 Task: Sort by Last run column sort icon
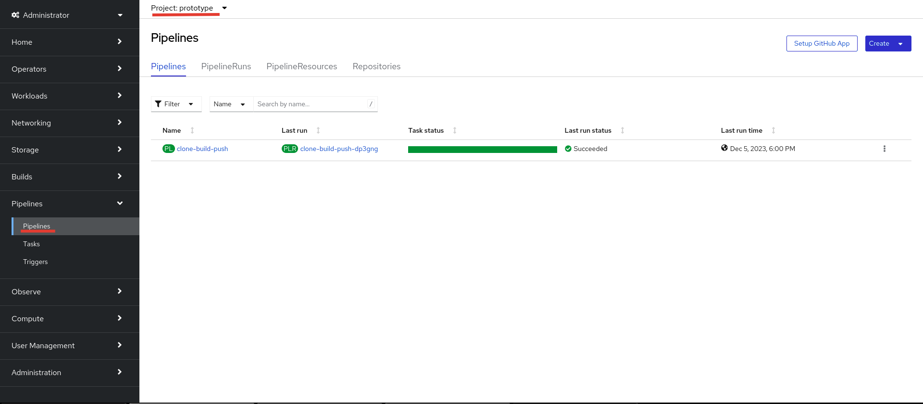pyautogui.click(x=318, y=130)
